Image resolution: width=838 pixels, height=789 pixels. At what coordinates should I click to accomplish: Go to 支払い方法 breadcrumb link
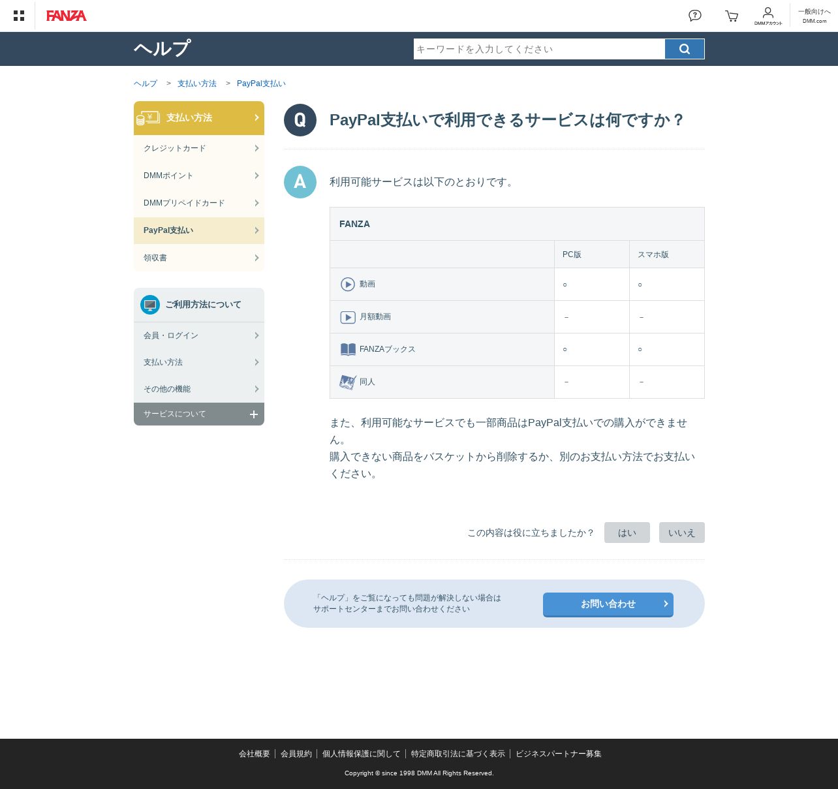click(x=197, y=84)
